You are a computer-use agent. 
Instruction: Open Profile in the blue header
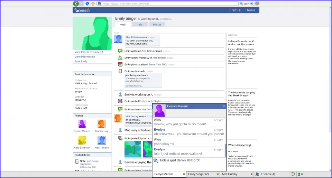pos(235,10)
